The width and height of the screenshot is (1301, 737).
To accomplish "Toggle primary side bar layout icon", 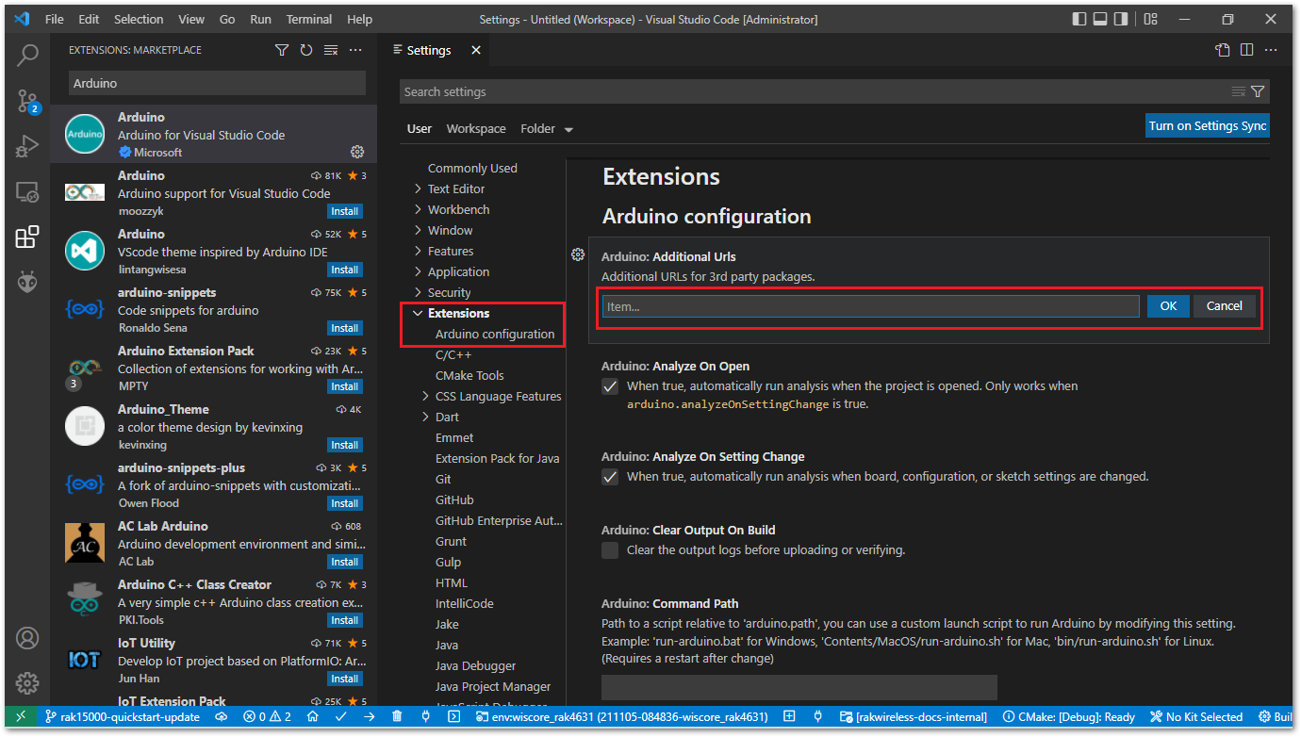I will coord(1079,19).
